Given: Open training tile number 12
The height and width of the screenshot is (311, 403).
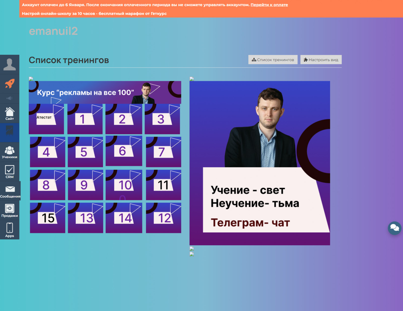Looking at the screenshot, I should (163, 218).
